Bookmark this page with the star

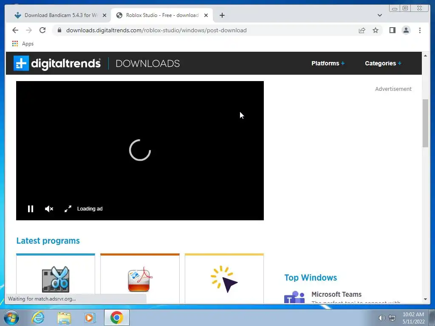coord(376,30)
